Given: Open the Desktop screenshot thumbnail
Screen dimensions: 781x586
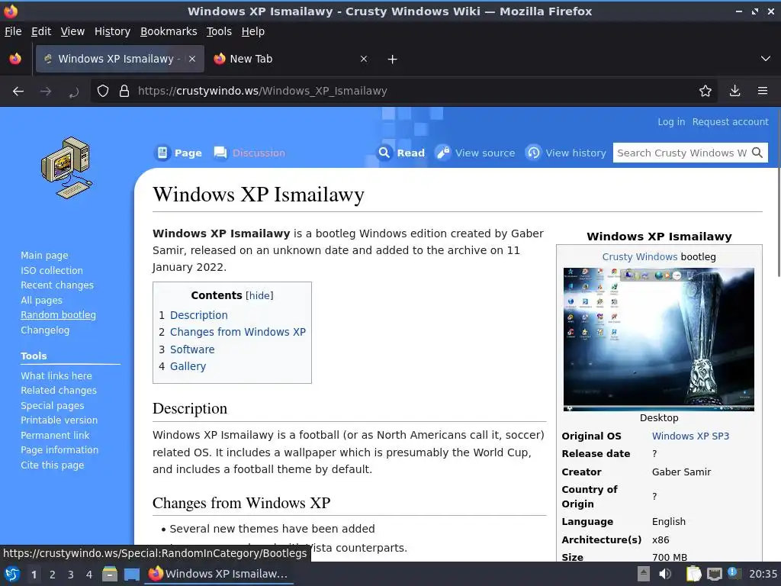Looking at the screenshot, I should (x=658, y=340).
